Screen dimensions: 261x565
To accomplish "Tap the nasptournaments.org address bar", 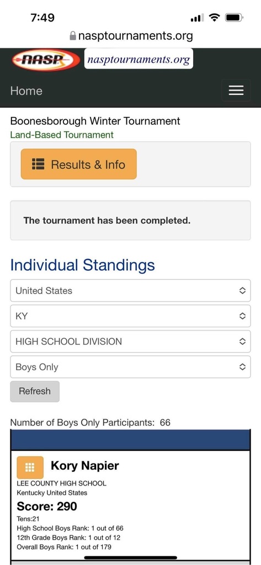I will point(131,36).
